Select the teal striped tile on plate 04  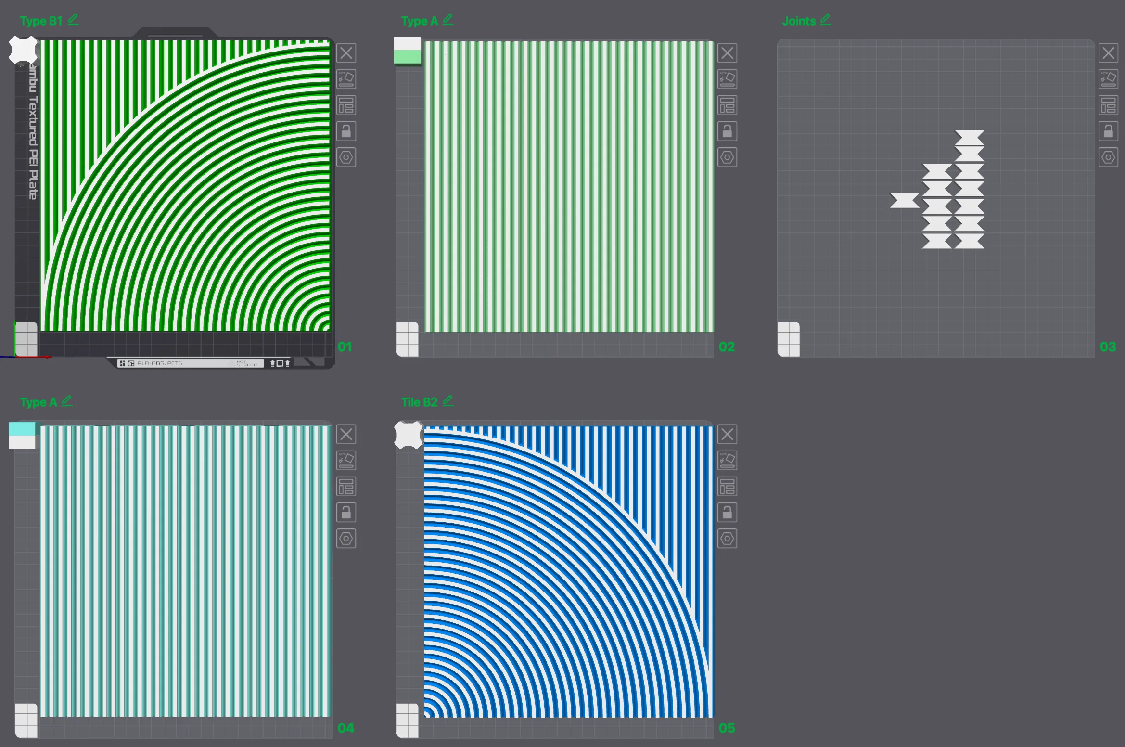tap(186, 571)
